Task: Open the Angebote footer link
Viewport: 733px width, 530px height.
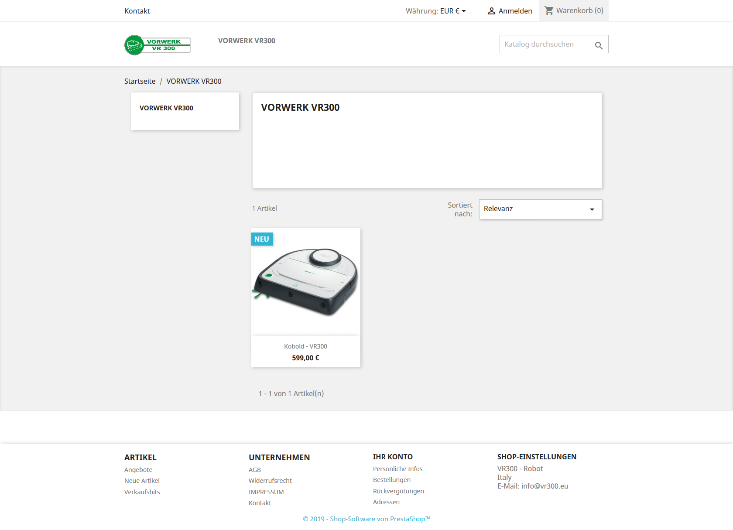Action: [x=138, y=470]
